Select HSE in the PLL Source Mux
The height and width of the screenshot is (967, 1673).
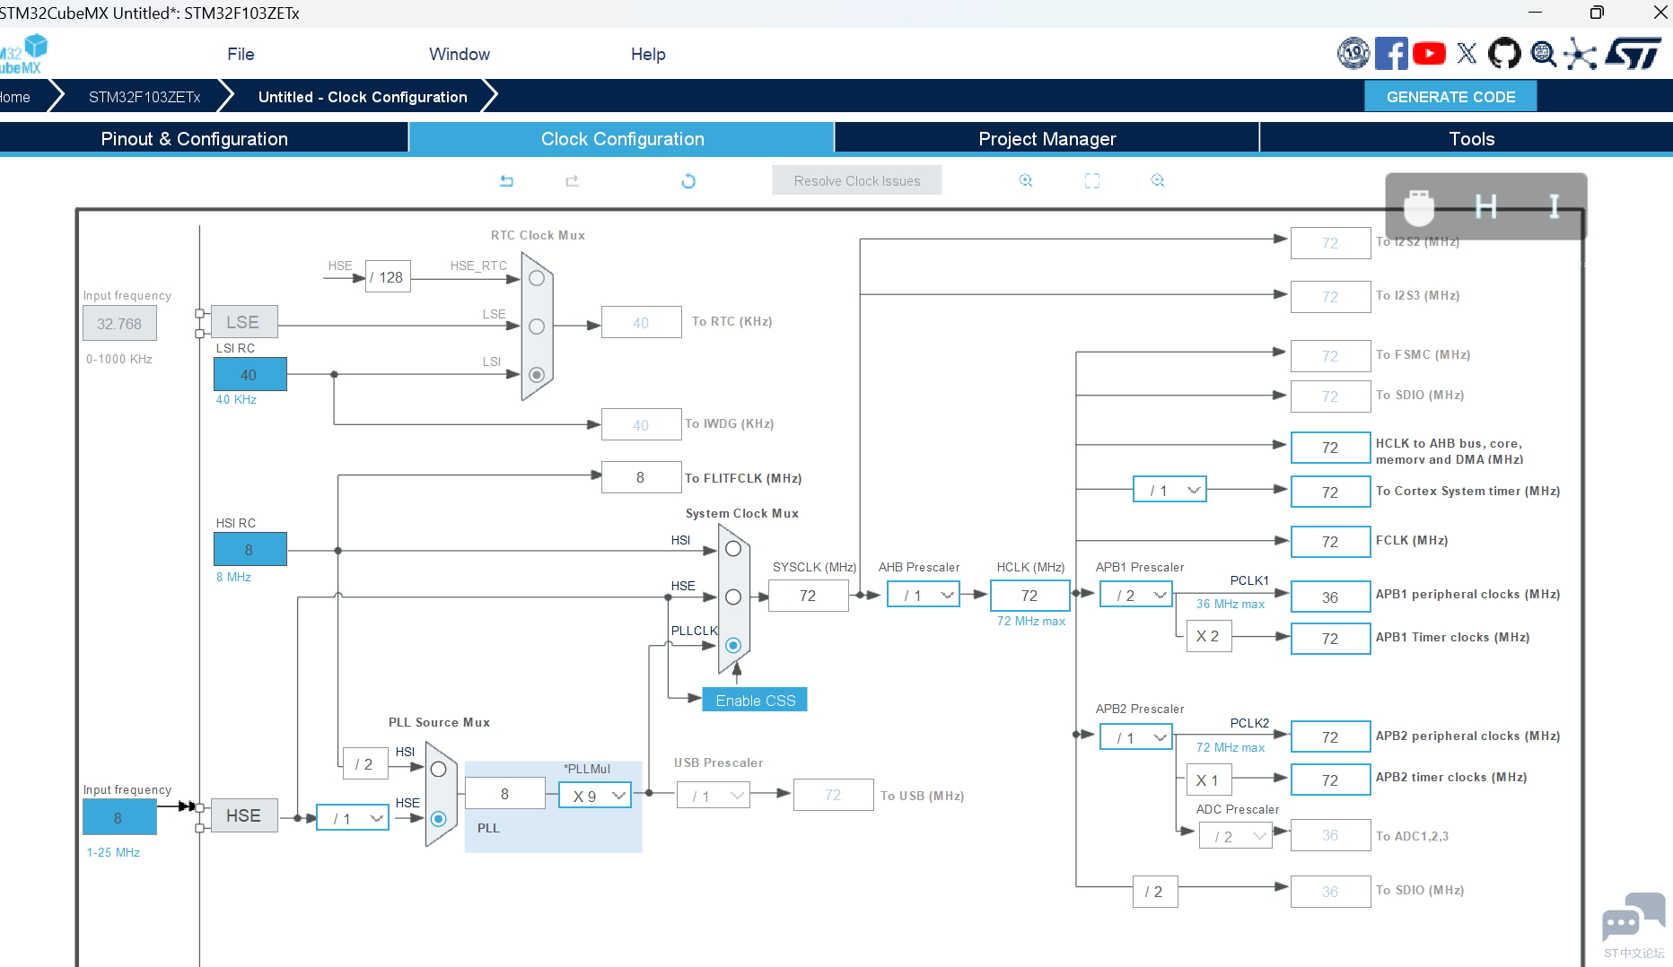(x=439, y=818)
